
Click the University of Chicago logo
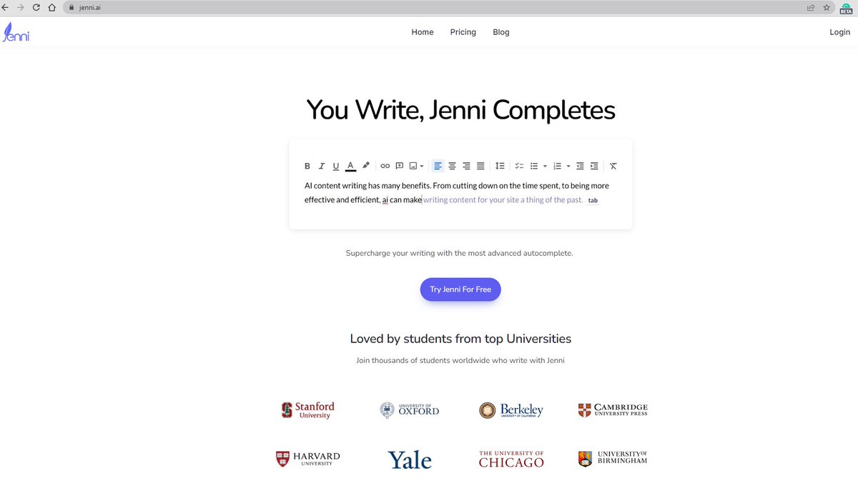[x=511, y=459]
